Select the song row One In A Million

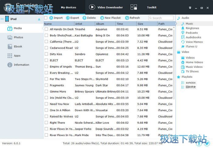tap(108, 110)
